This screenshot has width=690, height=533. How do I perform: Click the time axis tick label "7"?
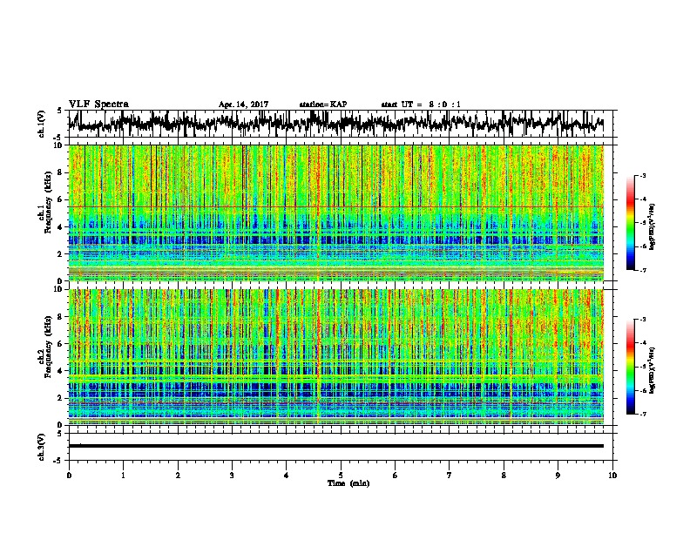450,476
